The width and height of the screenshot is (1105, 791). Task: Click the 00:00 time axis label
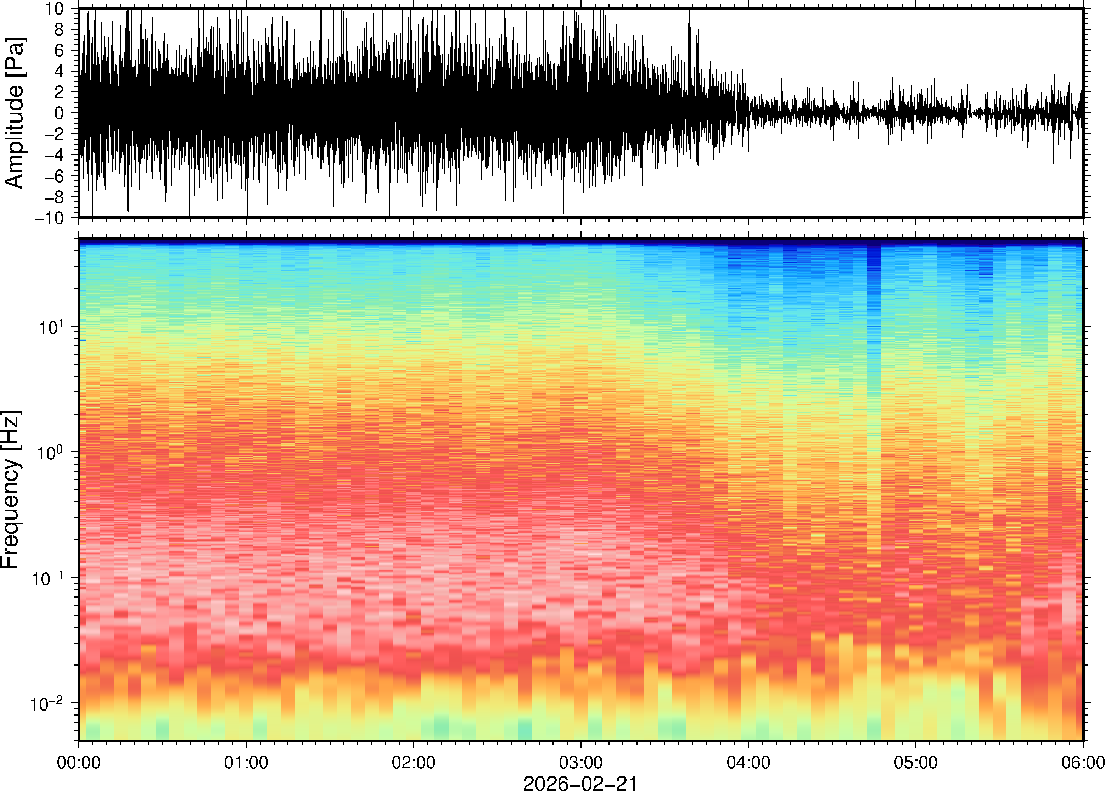coord(78,762)
